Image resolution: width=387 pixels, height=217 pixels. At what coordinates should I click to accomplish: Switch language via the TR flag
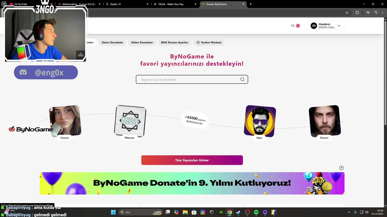pos(298,26)
